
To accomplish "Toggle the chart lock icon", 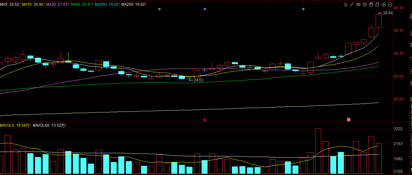I will 377,4.
